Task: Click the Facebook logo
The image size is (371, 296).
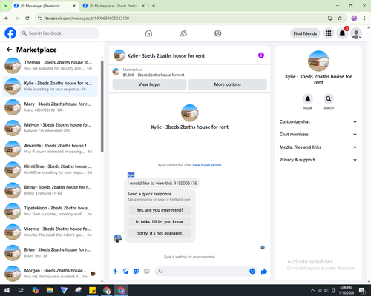Action: tap(10, 33)
